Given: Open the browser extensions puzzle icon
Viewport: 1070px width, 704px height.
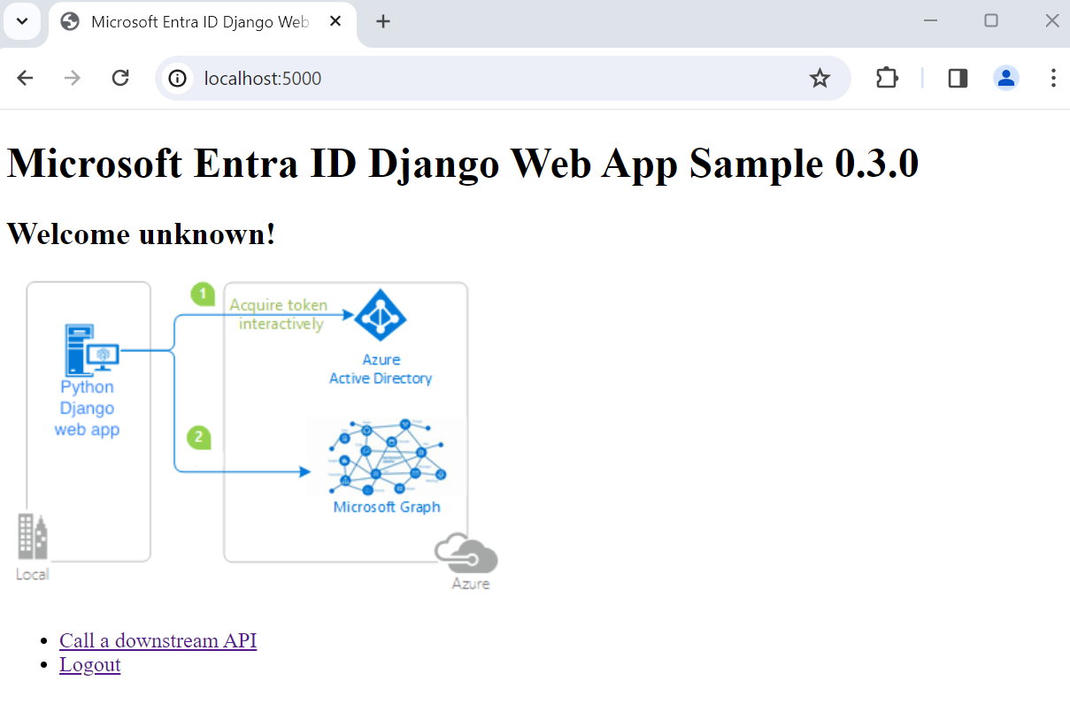Looking at the screenshot, I should click(887, 78).
